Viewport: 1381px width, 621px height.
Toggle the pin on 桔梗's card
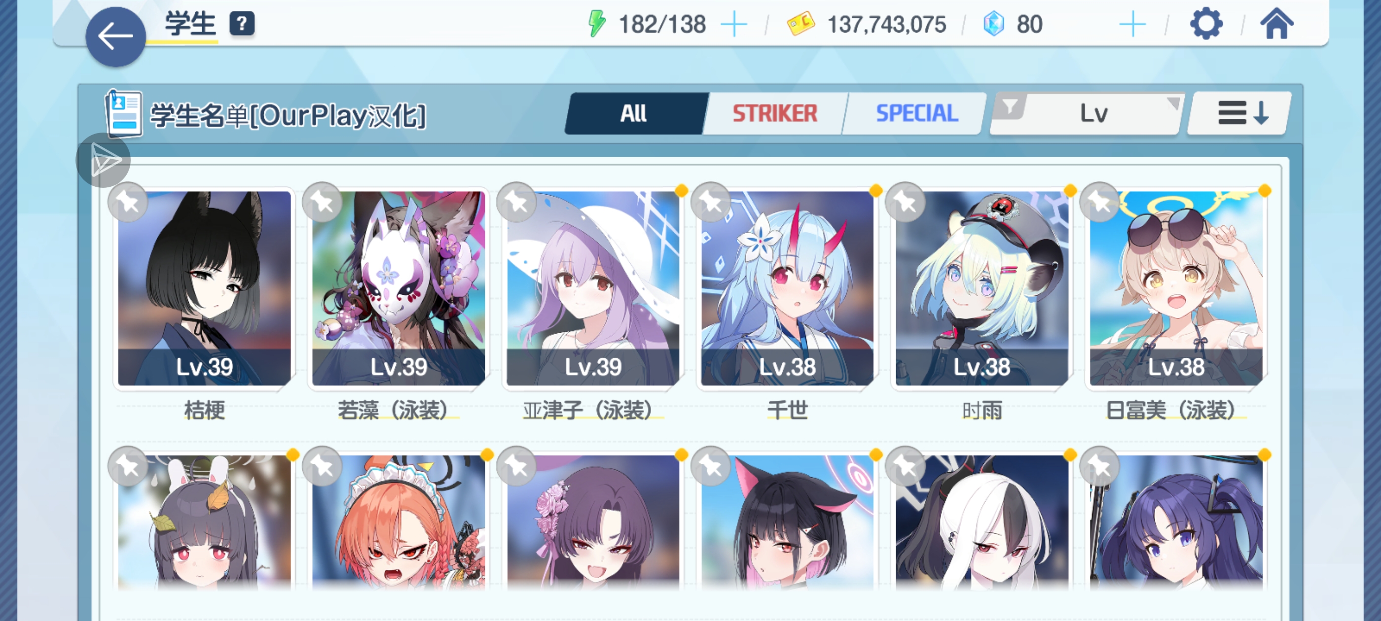[128, 202]
